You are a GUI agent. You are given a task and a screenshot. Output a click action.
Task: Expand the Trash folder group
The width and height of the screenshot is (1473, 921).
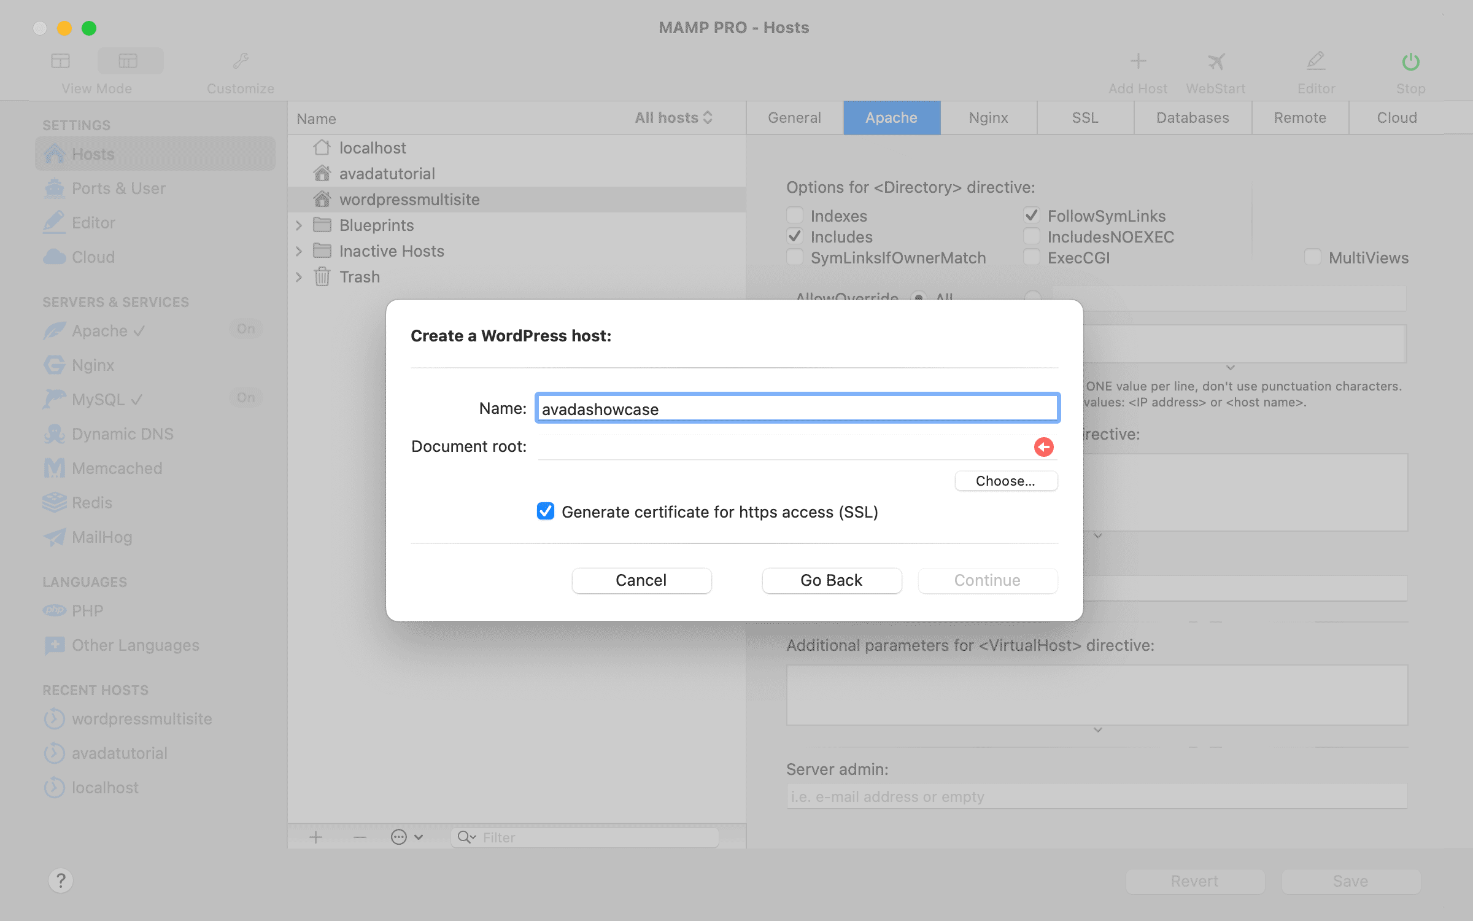click(301, 277)
